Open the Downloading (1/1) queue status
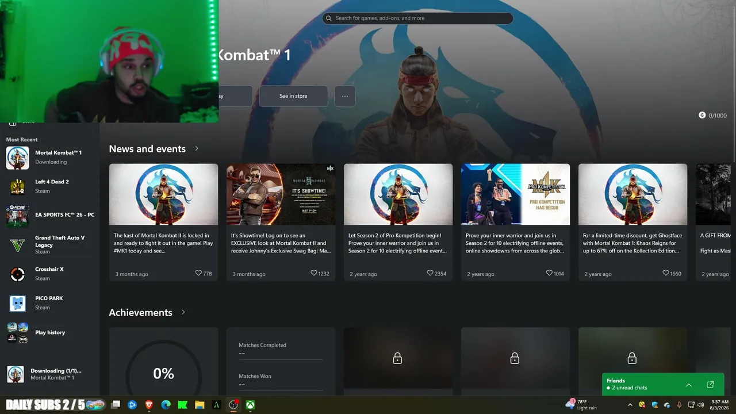The height and width of the screenshot is (414, 736). 50,374
